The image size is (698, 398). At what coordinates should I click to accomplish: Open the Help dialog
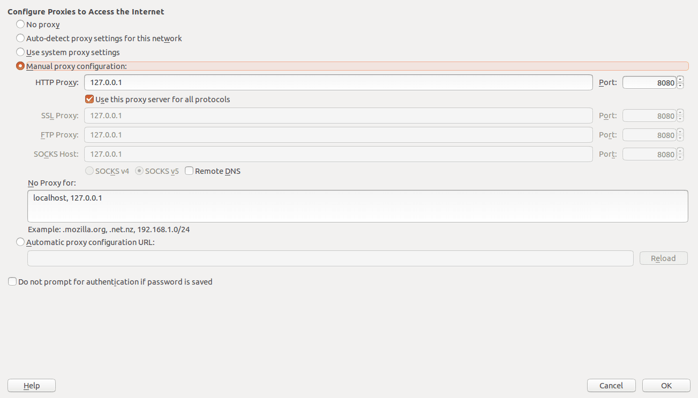[31, 385]
